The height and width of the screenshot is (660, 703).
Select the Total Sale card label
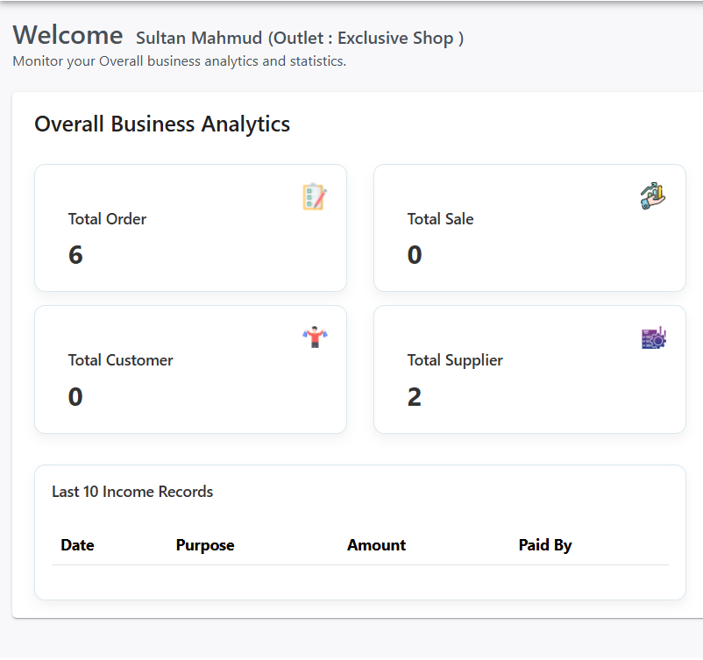(x=440, y=219)
